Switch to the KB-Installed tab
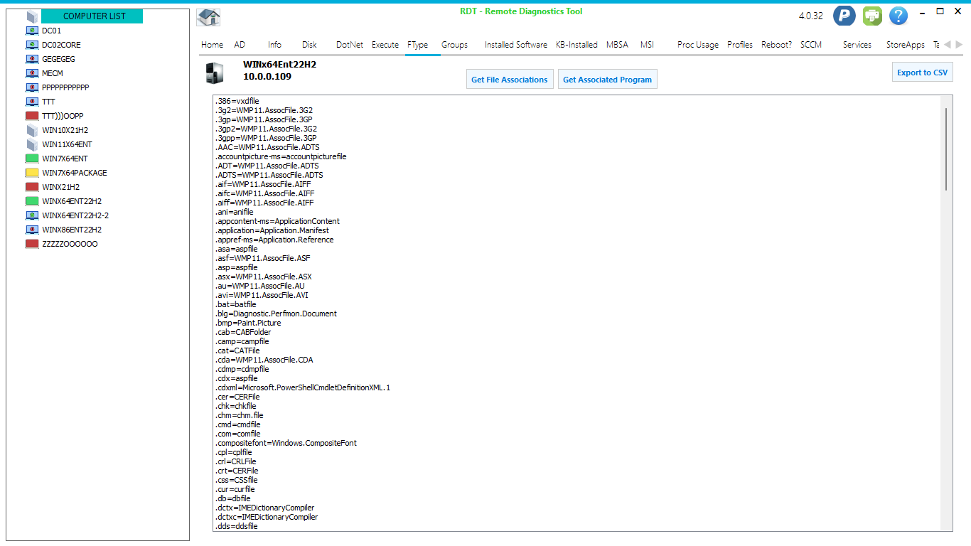 point(576,45)
